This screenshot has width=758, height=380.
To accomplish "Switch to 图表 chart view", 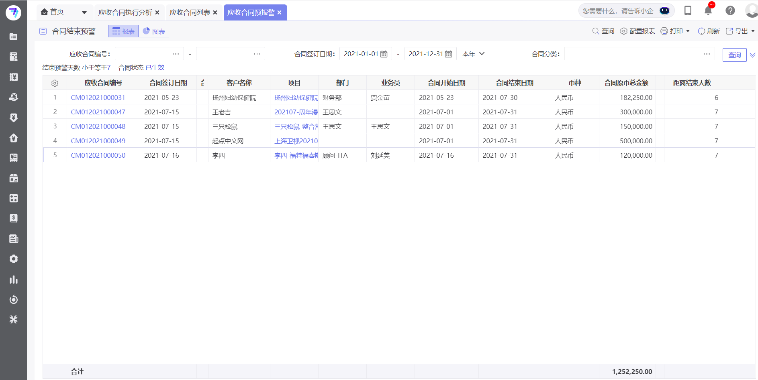I will click(154, 31).
